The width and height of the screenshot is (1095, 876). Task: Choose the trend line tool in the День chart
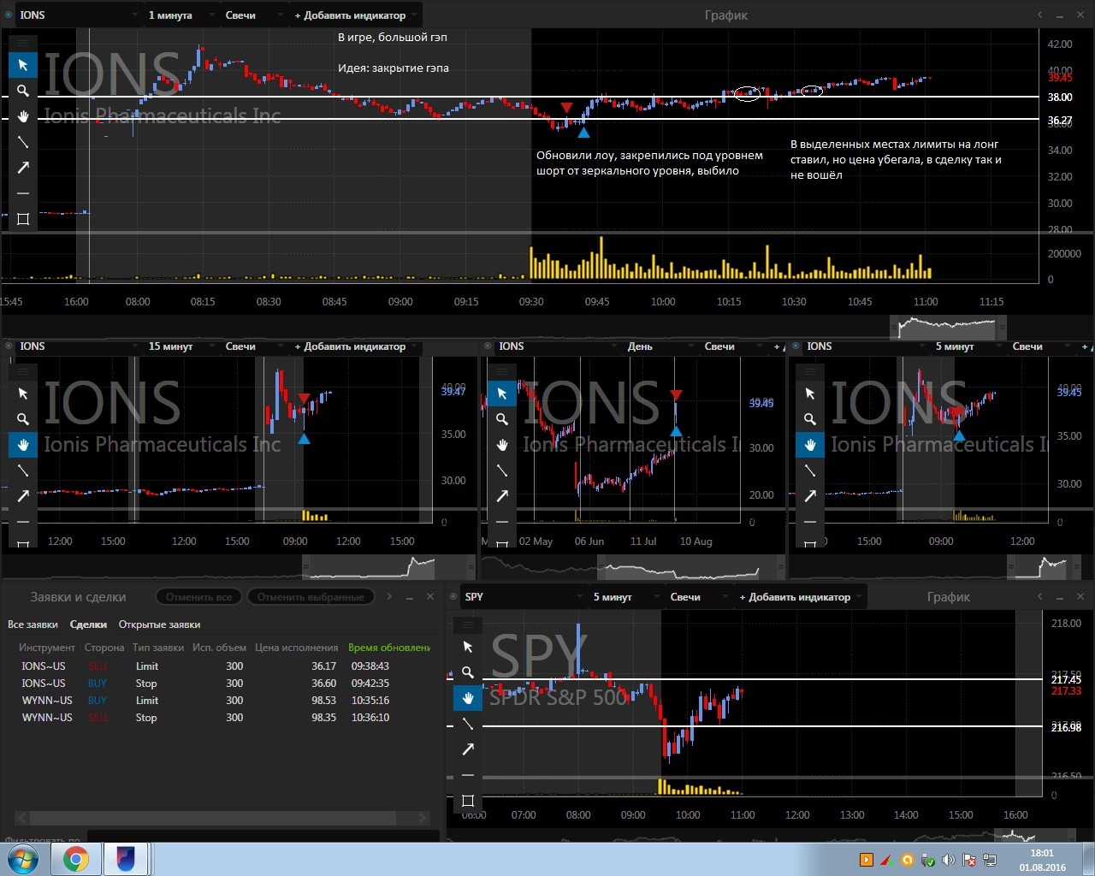pyautogui.click(x=502, y=471)
